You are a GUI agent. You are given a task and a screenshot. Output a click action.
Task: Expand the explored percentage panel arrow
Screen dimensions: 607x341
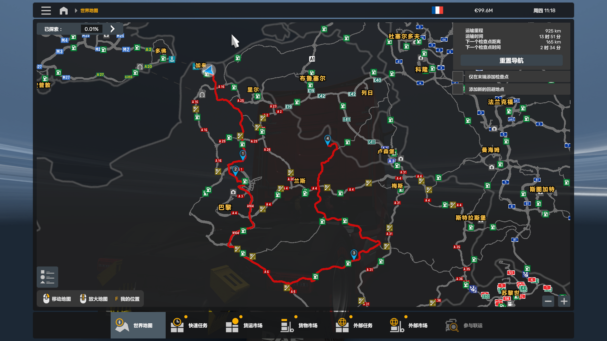(x=113, y=29)
